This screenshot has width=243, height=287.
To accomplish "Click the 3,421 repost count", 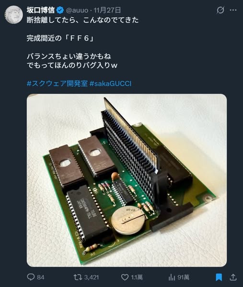I will coord(92,277).
